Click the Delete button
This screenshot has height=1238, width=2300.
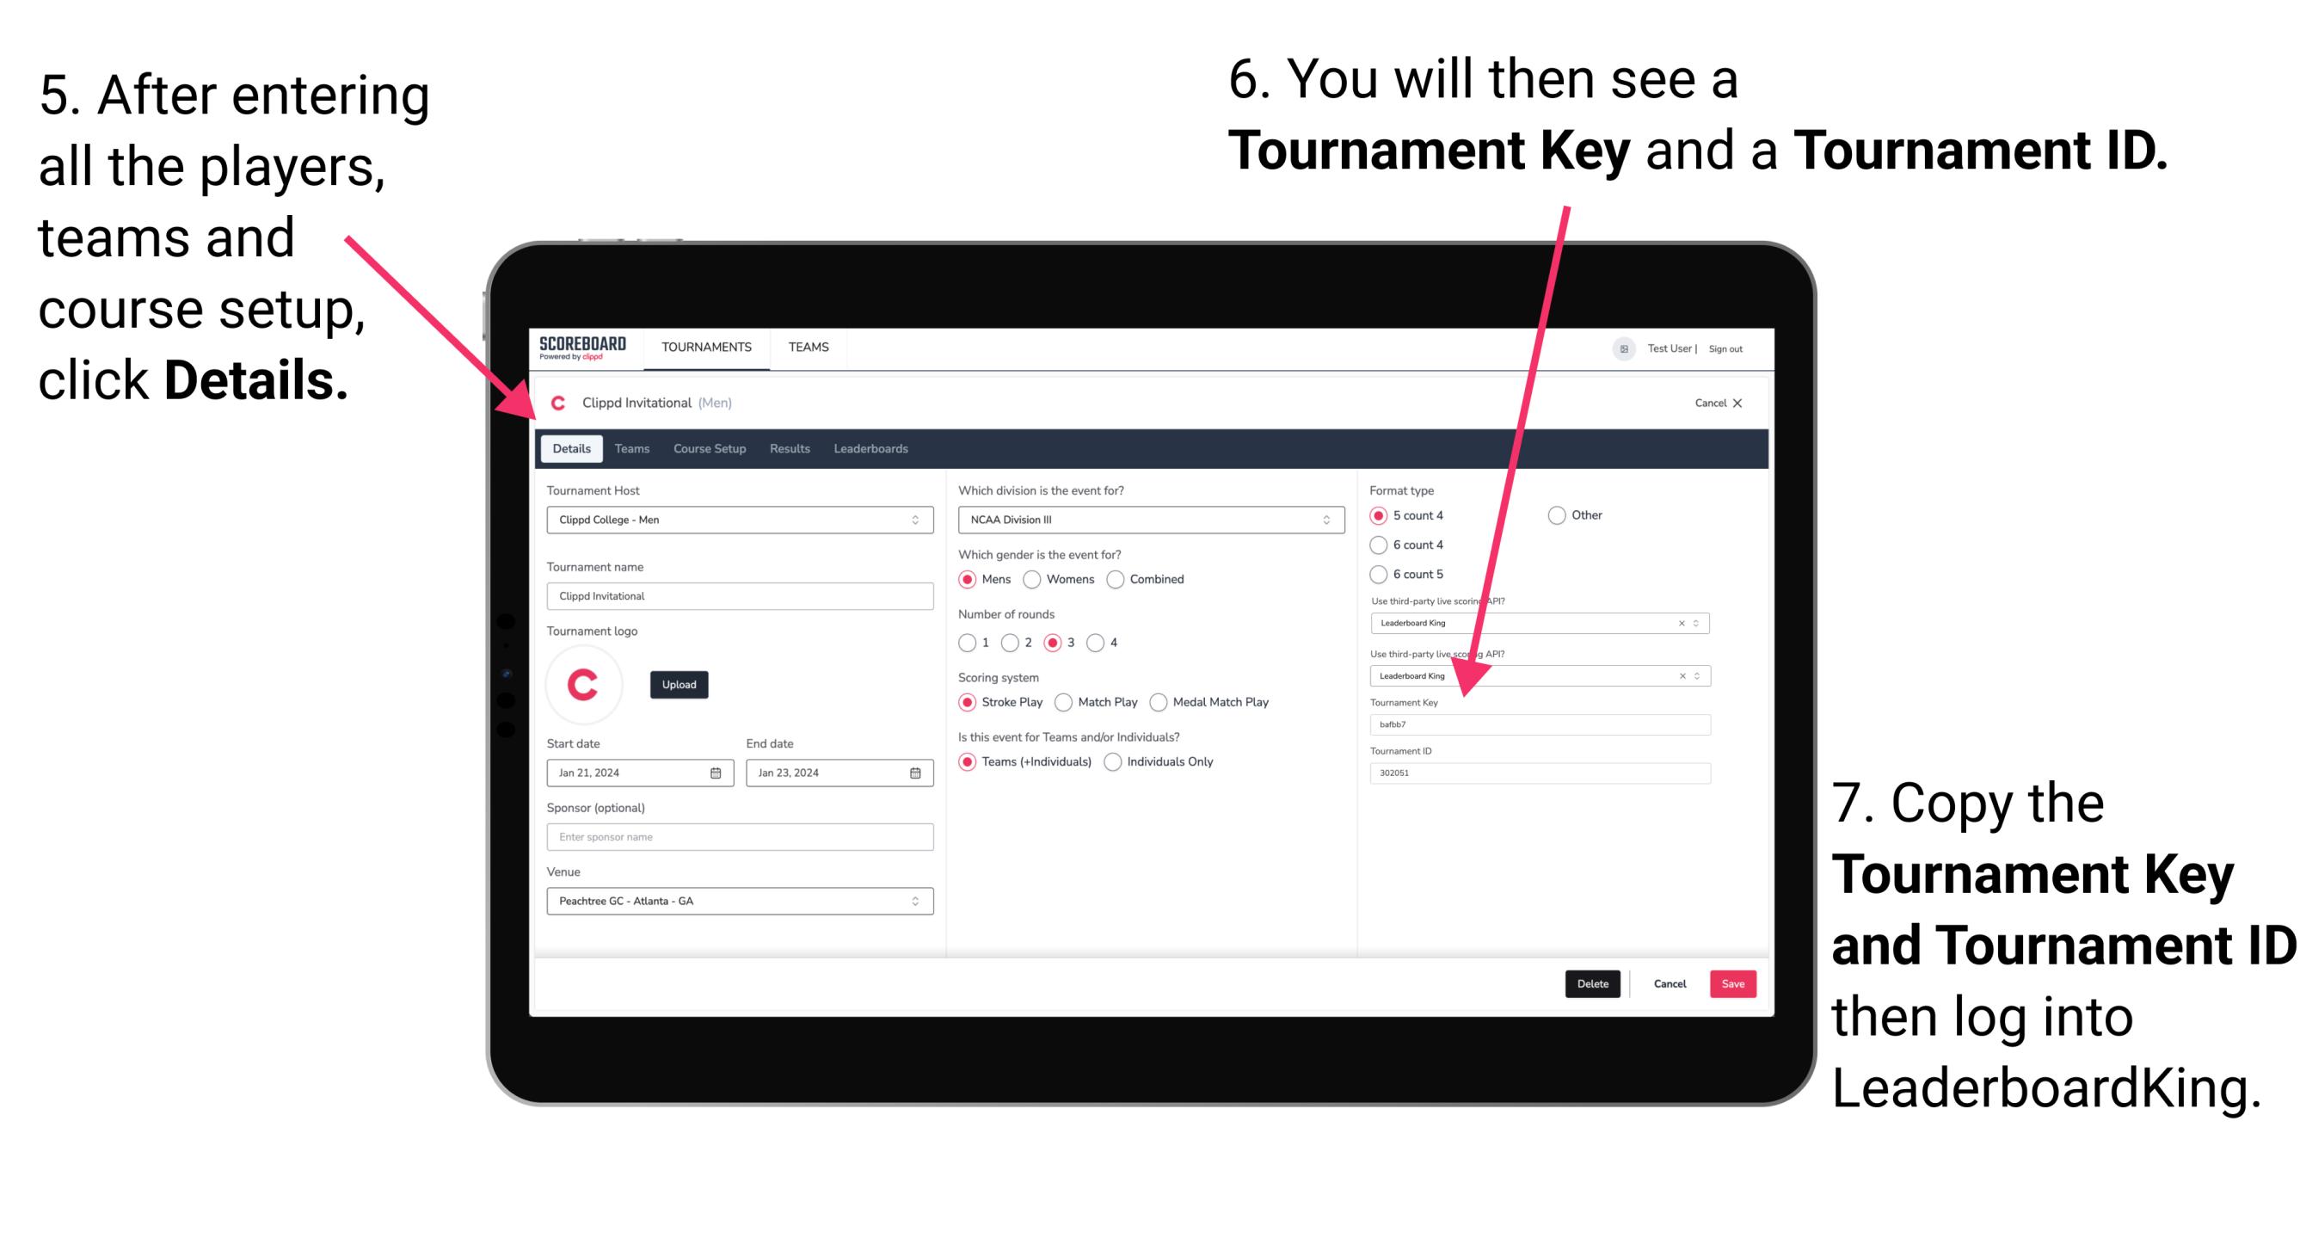click(1593, 983)
